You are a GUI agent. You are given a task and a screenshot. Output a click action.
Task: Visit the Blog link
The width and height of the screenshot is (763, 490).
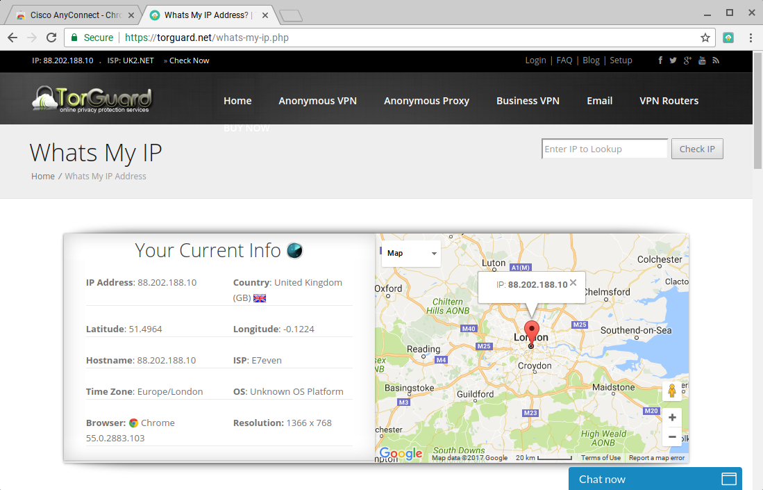click(x=592, y=60)
